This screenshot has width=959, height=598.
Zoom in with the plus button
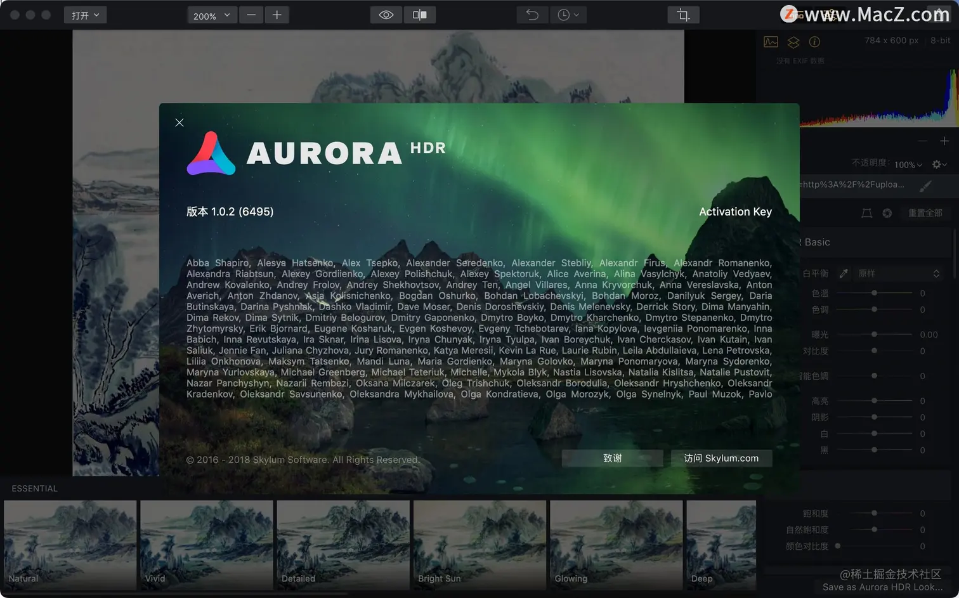click(x=277, y=15)
